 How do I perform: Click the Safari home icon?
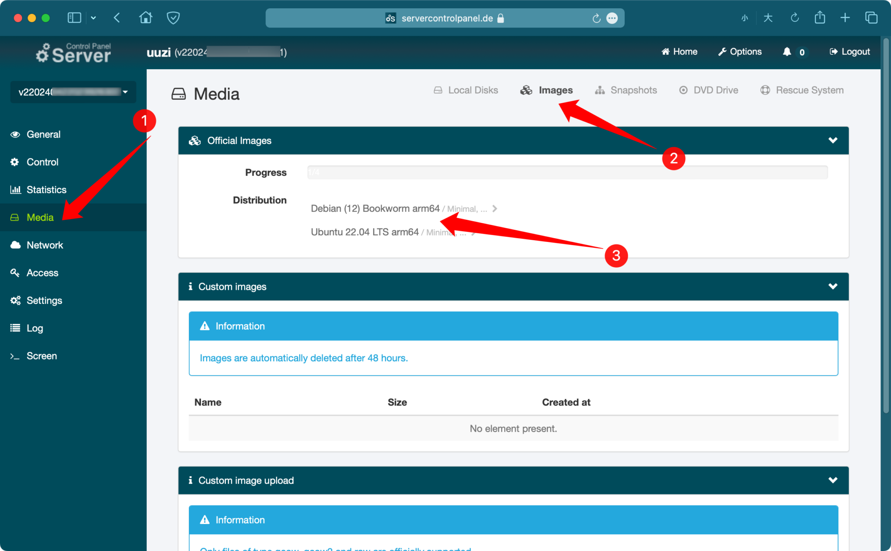point(145,18)
